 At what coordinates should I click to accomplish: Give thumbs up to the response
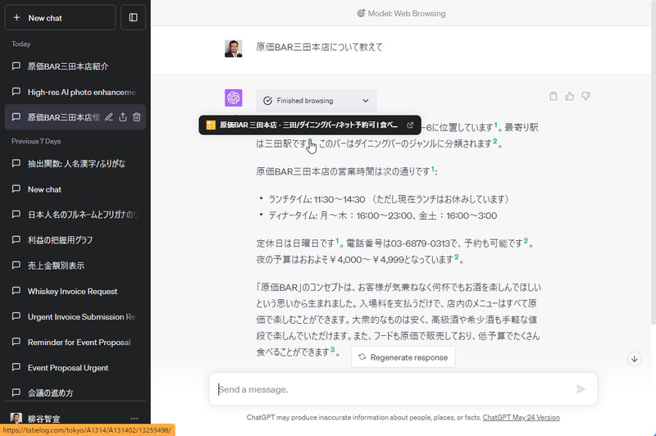569,97
